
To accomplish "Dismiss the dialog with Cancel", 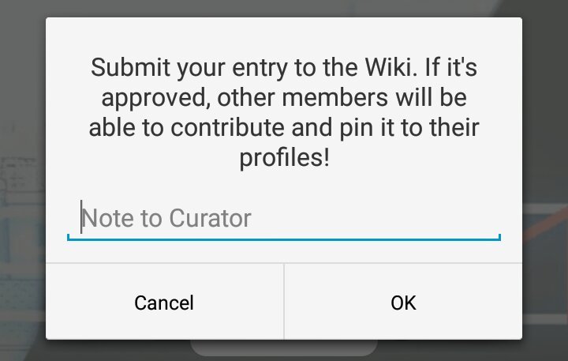I will (x=164, y=302).
